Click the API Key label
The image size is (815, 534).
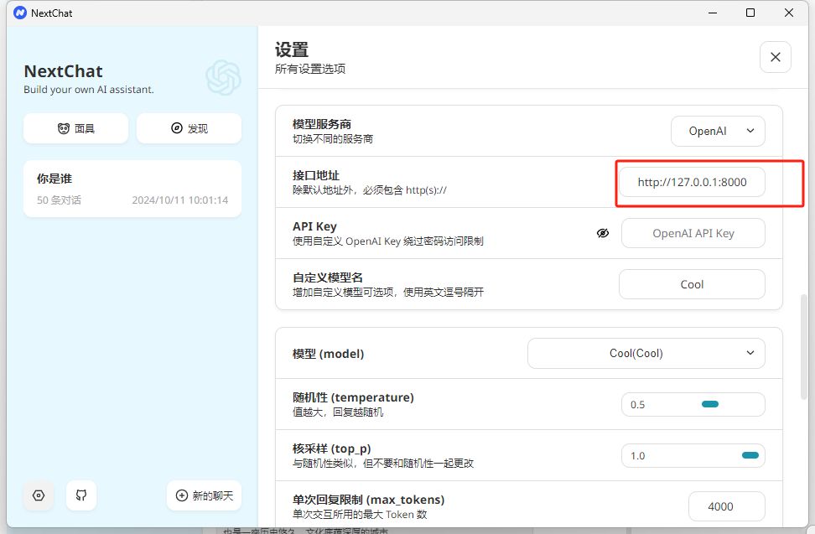[314, 226]
